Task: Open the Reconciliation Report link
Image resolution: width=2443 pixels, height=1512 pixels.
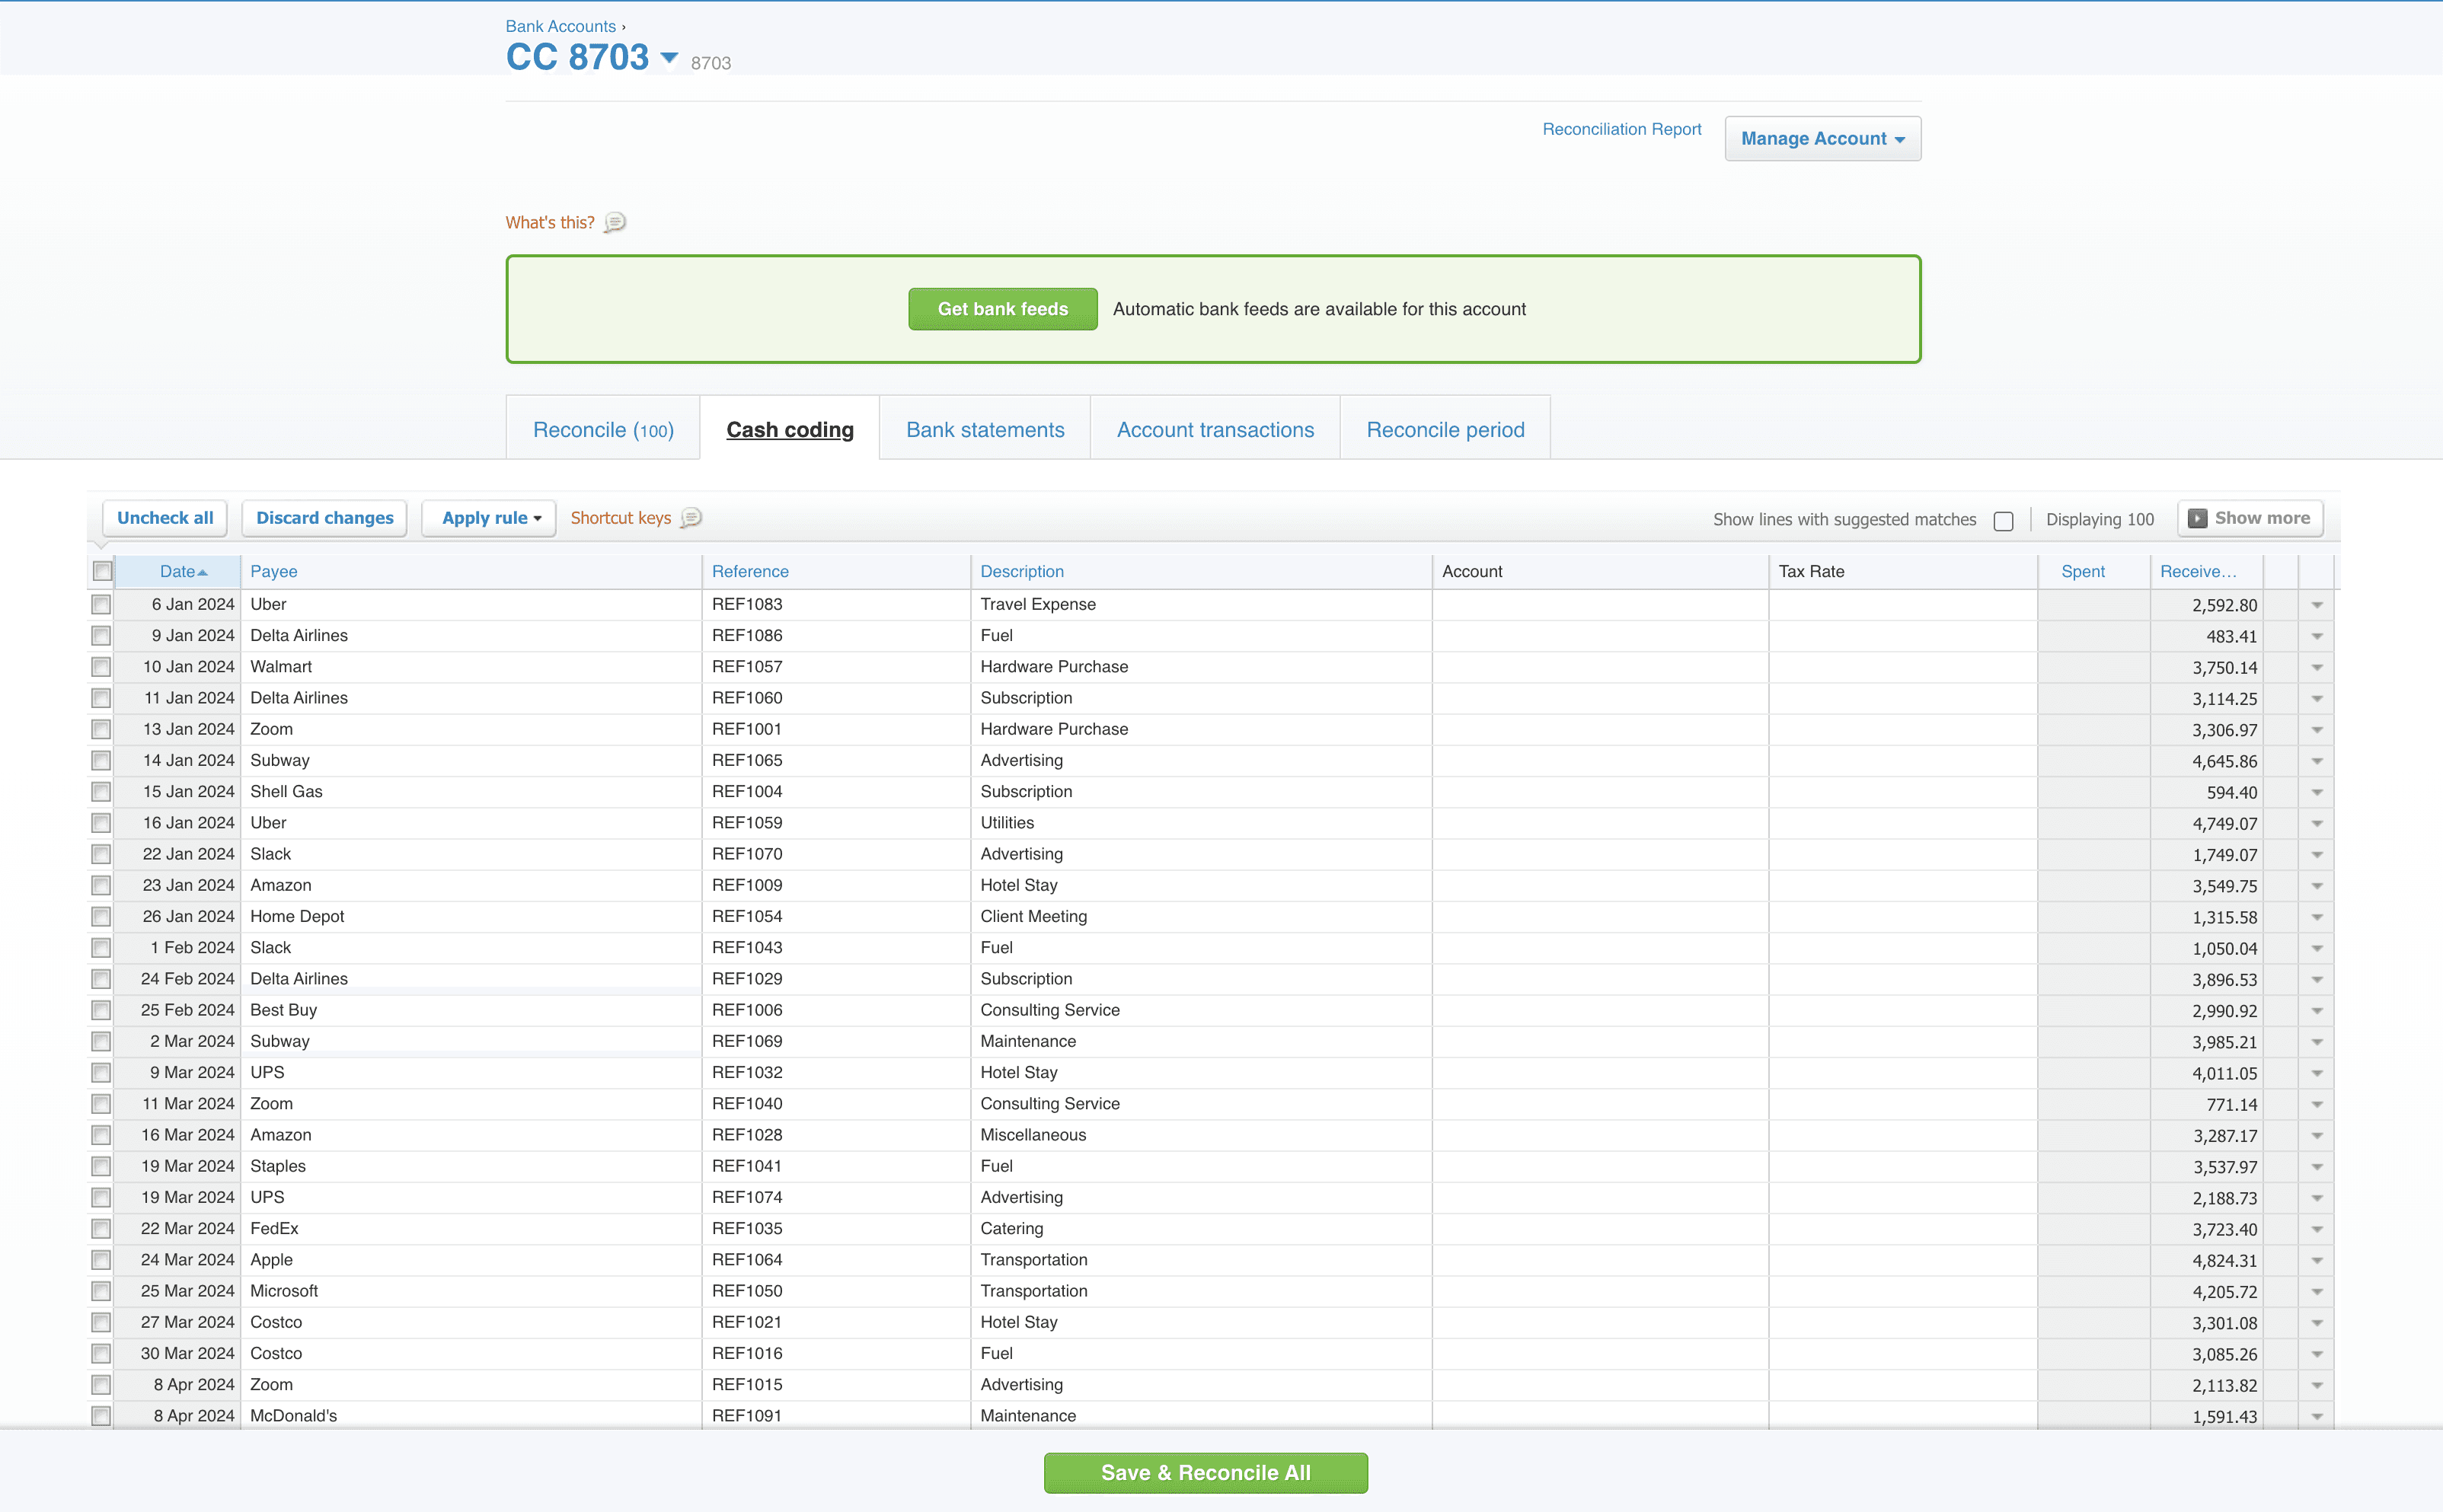Action: point(1621,129)
